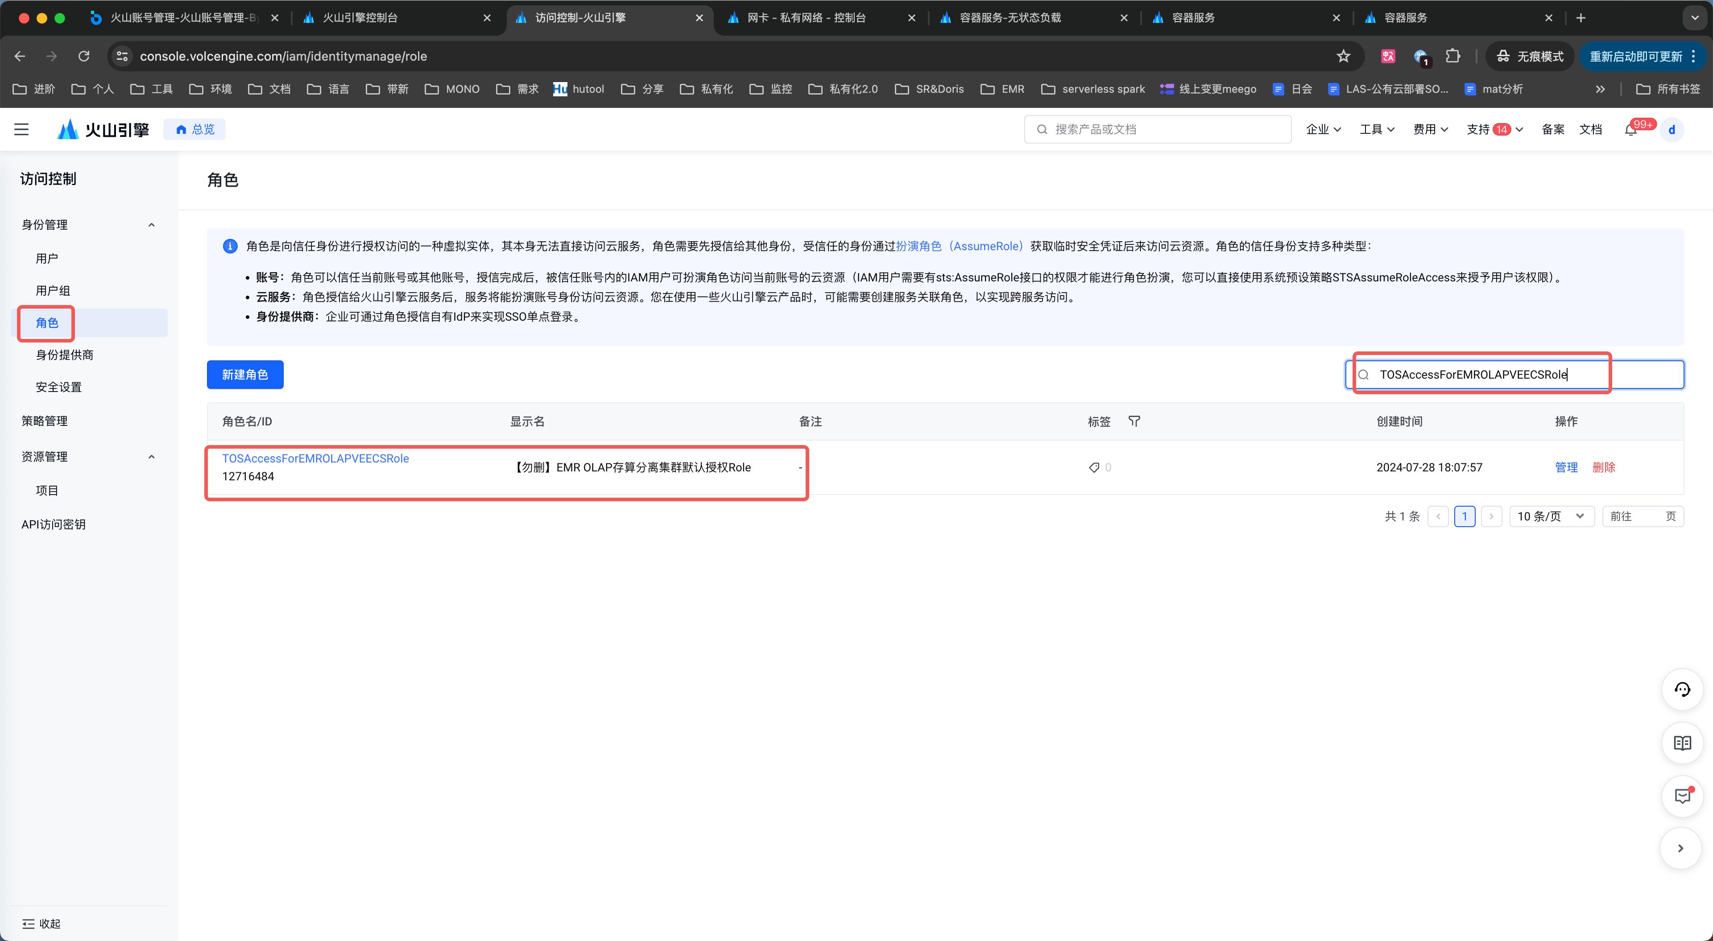1713x941 pixels.
Task: Click the browser extensions puzzle icon
Action: (1453, 57)
